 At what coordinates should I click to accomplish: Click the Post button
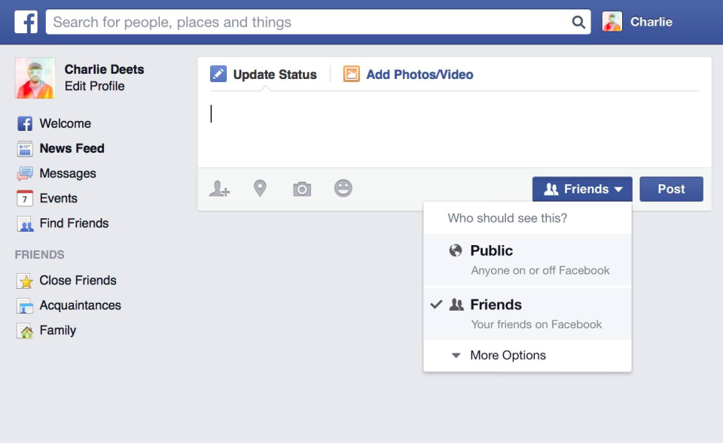pos(671,189)
